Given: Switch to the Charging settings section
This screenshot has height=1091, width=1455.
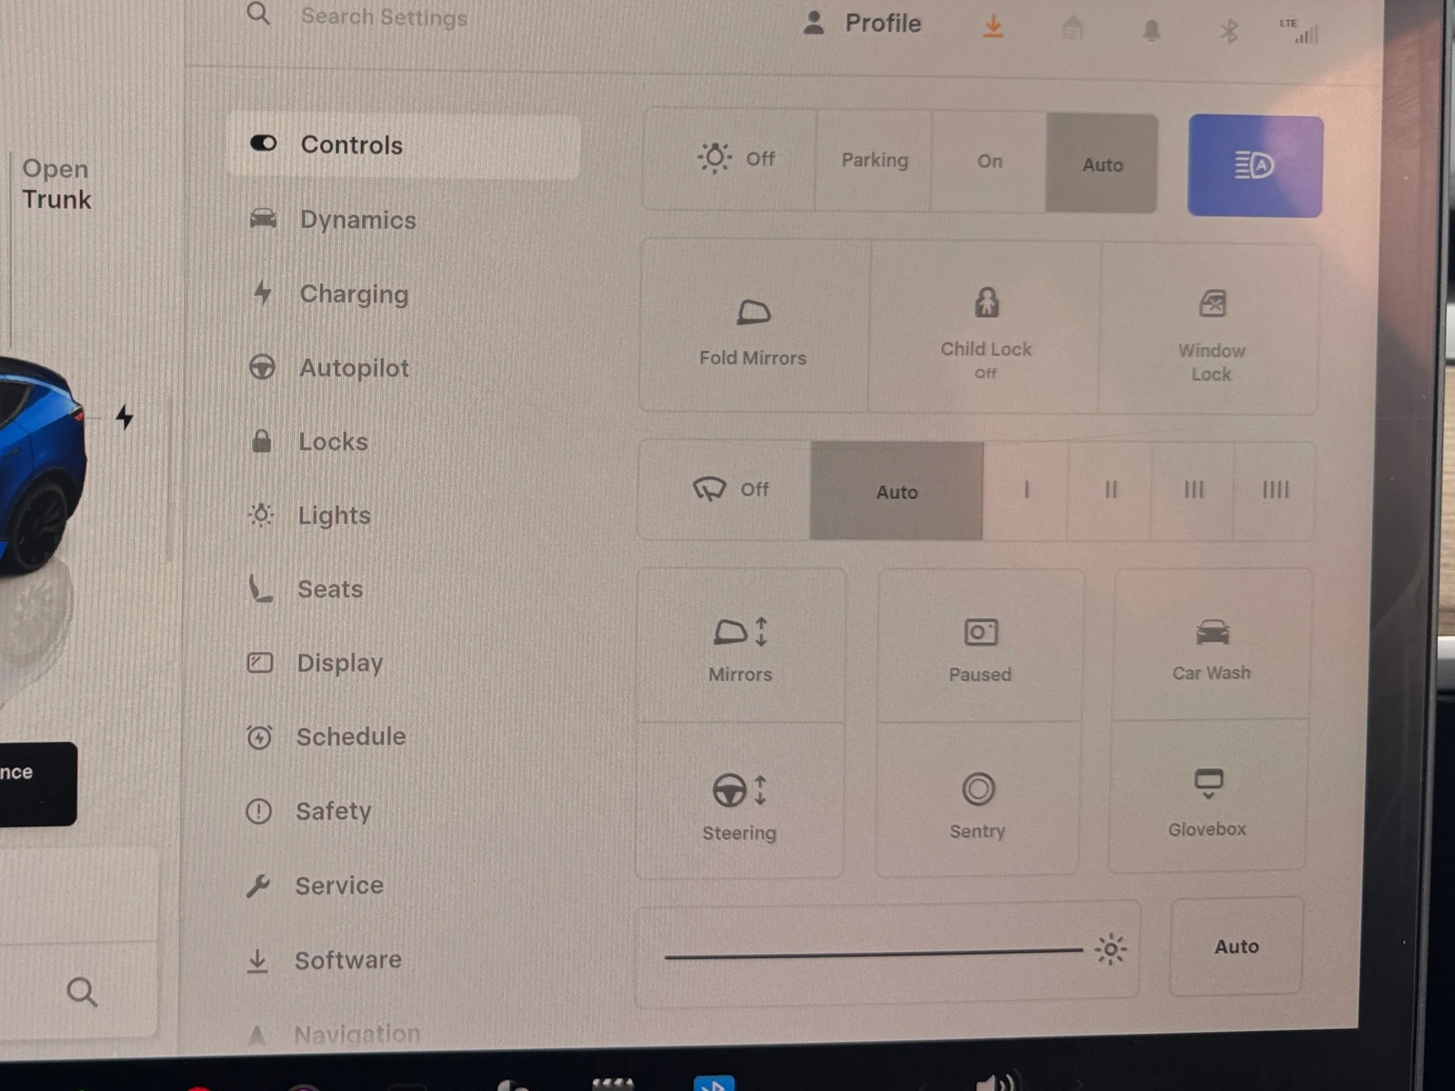Looking at the screenshot, I should 354,295.
